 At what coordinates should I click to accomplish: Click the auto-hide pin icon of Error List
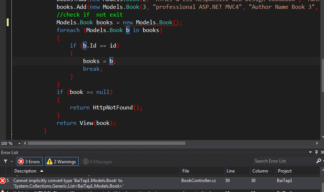tap(316, 152)
